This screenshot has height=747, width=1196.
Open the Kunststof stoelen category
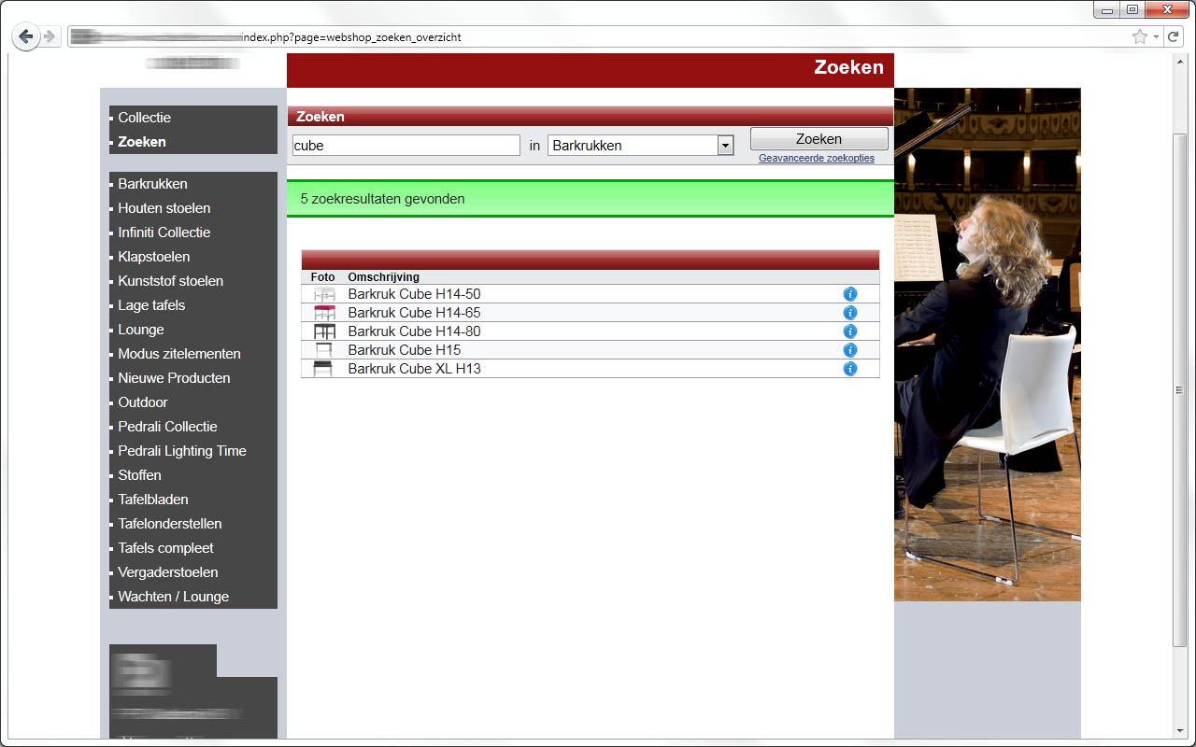pyautogui.click(x=170, y=281)
